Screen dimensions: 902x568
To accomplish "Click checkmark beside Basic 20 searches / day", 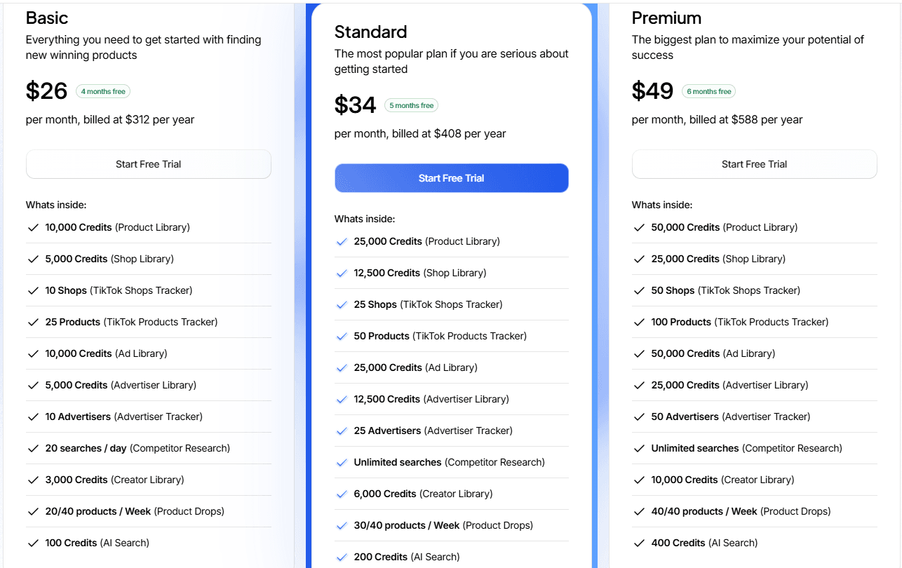I will click(32, 448).
